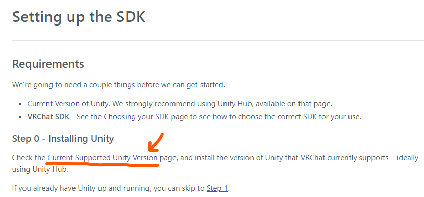Click the "Setting up the SDK" title
424x197 pixels.
click(79, 17)
